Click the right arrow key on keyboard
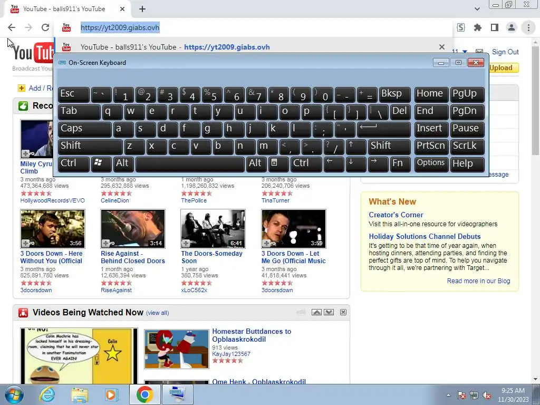The height and width of the screenshot is (405, 540). [x=378, y=163]
